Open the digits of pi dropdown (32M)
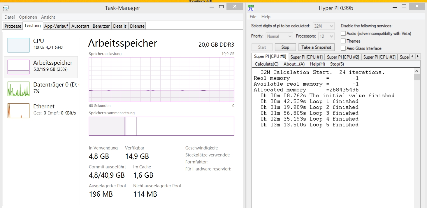Viewport: 427px width, 208px height. pyautogui.click(x=323, y=26)
